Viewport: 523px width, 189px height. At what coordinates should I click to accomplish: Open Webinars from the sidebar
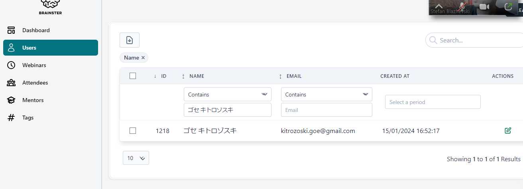(x=34, y=65)
